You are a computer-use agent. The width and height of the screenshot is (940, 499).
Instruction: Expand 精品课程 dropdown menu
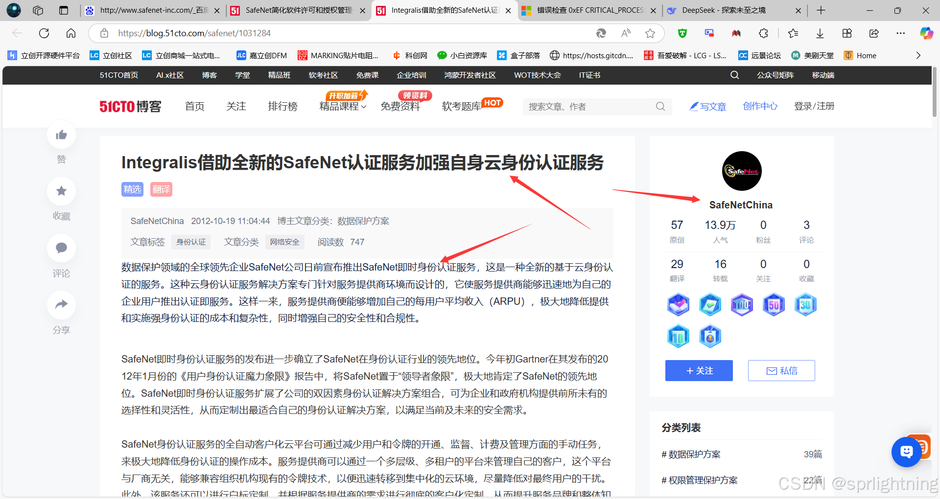pyautogui.click(x=343, y=106)
